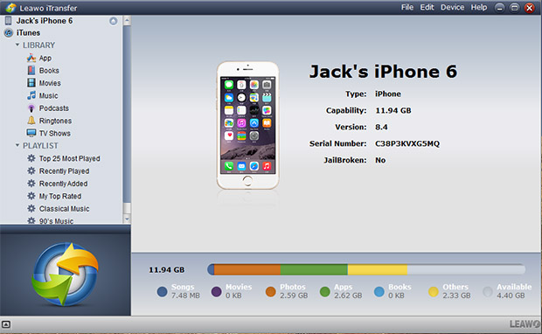Open the App library icon
The height and width of the screenshot is (334, 542).
pyautogui.click(x=31, y=58)
